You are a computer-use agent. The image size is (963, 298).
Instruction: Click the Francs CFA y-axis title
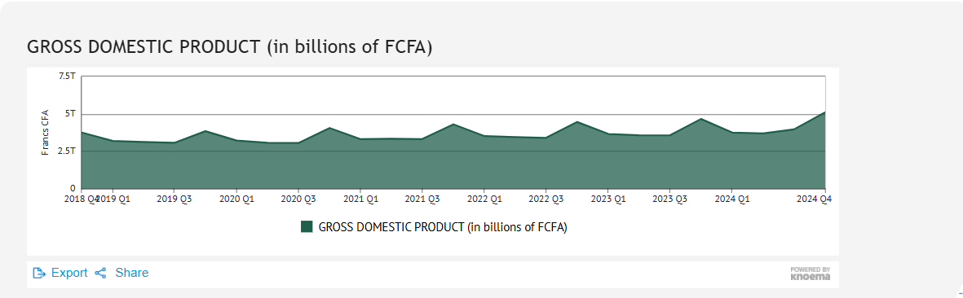(x=46, y=133)
